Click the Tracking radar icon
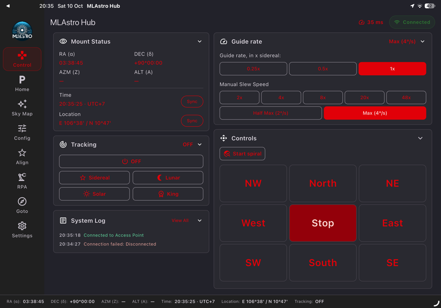The height and width of the screenshot is (308, 441). click(x=63, y=144)
